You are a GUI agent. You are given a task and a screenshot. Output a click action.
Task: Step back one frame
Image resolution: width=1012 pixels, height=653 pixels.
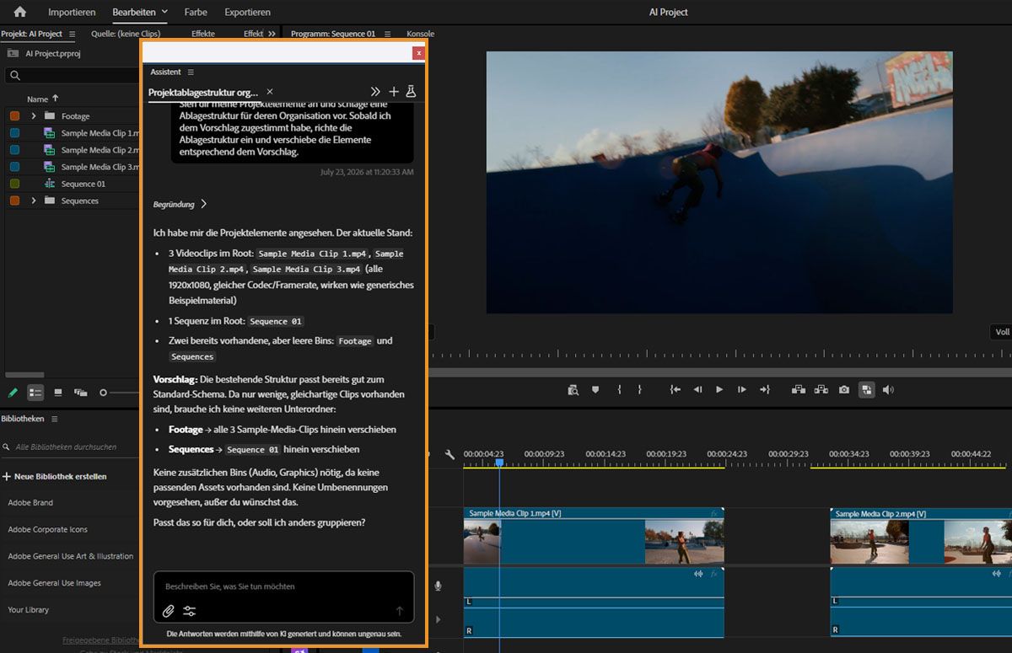click(697, 389)
